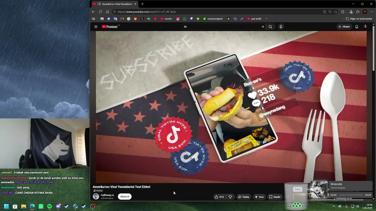Click the Dracula song title
This screenshot has width=376, height=211.
pos(336,184)
